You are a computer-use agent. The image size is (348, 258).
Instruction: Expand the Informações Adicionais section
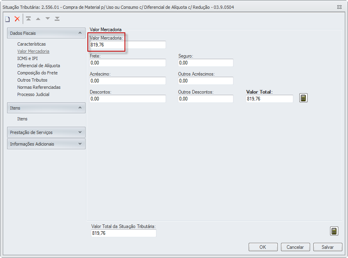click(x=80, y=144)
